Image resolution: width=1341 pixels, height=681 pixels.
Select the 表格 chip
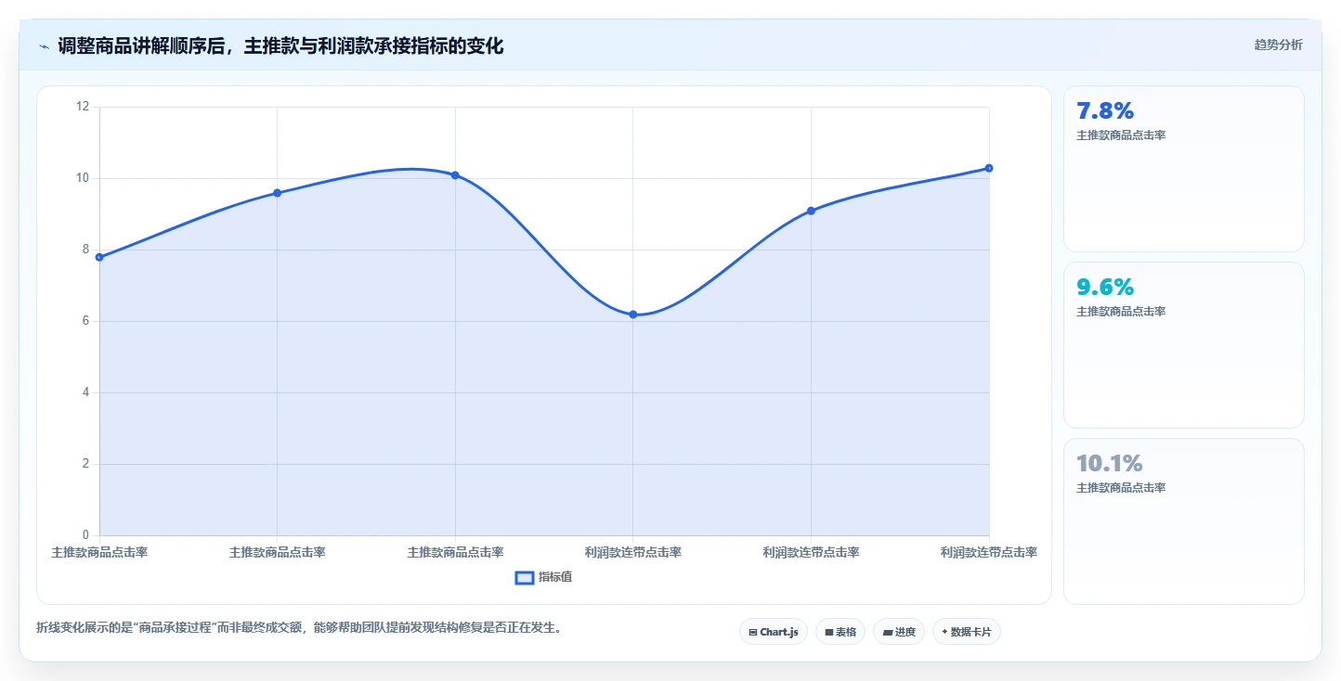pyautogui.click(x=840, y=632)
